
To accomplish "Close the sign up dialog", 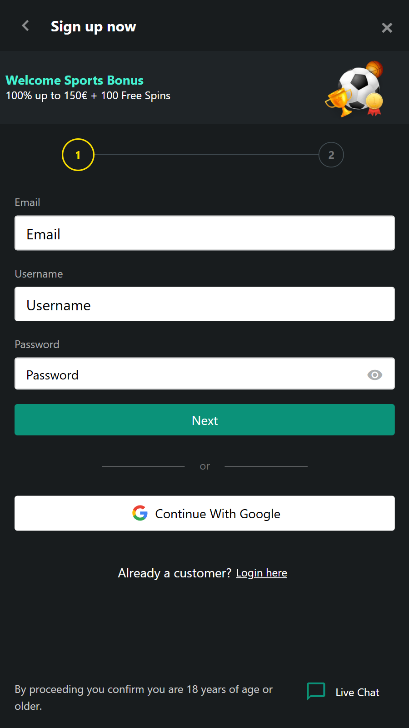I will click(x=387, y=28).
